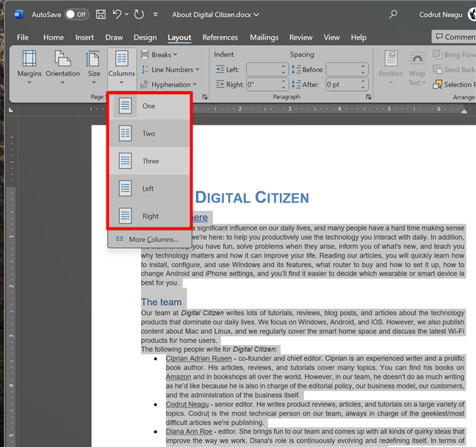Click the Wrap Text button
This screenshot has height=447, width=476.
click(x=416, y=68)
